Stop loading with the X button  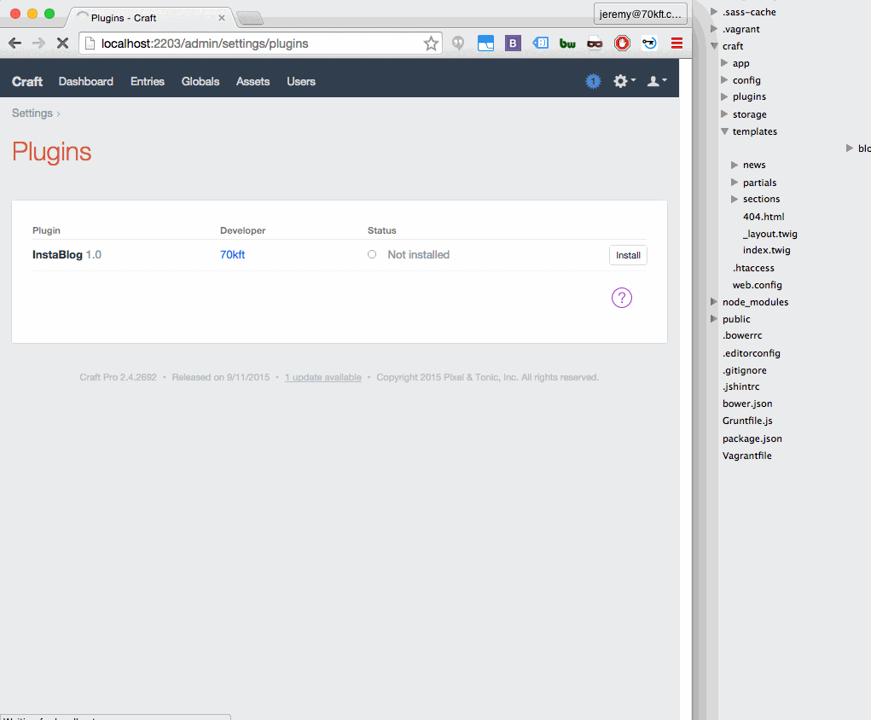point(63,44)
